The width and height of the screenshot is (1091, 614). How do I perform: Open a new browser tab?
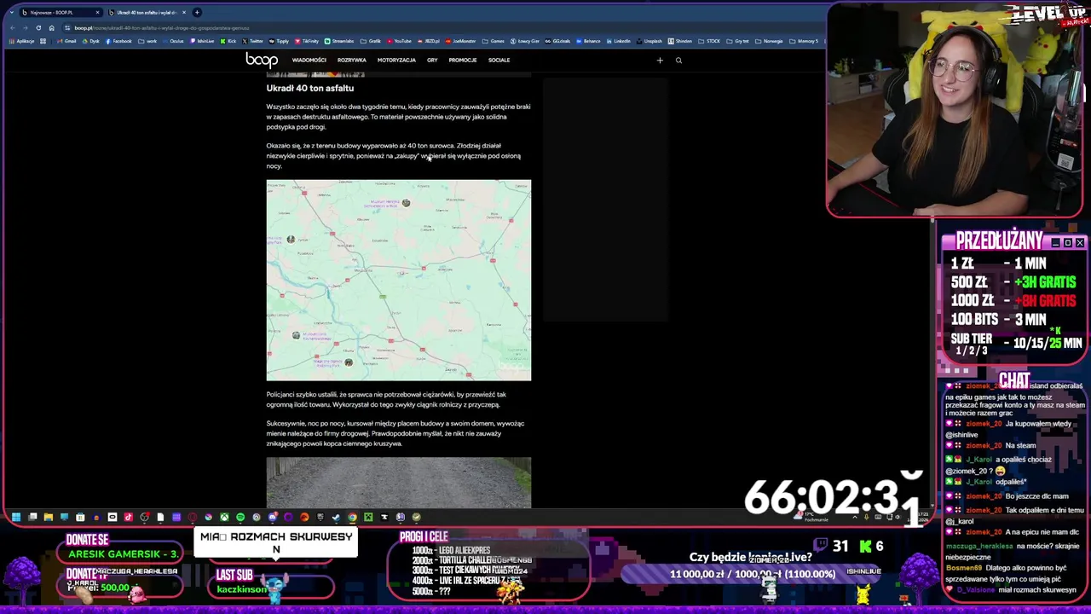click(x=197, y=13)
